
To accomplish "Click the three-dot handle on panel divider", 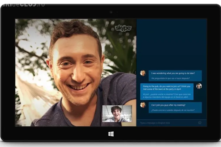I will pos(135,72).
